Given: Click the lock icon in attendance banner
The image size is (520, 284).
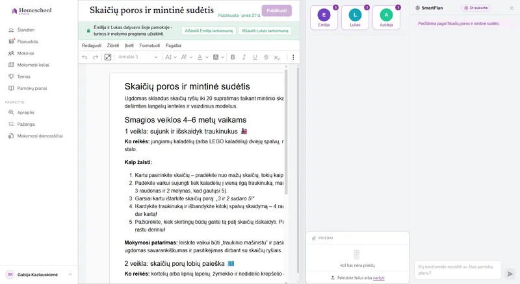Looking at the screenshot, I should (x=88, y=30).
